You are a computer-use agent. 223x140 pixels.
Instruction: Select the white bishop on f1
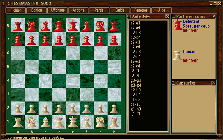coord(87,122)
